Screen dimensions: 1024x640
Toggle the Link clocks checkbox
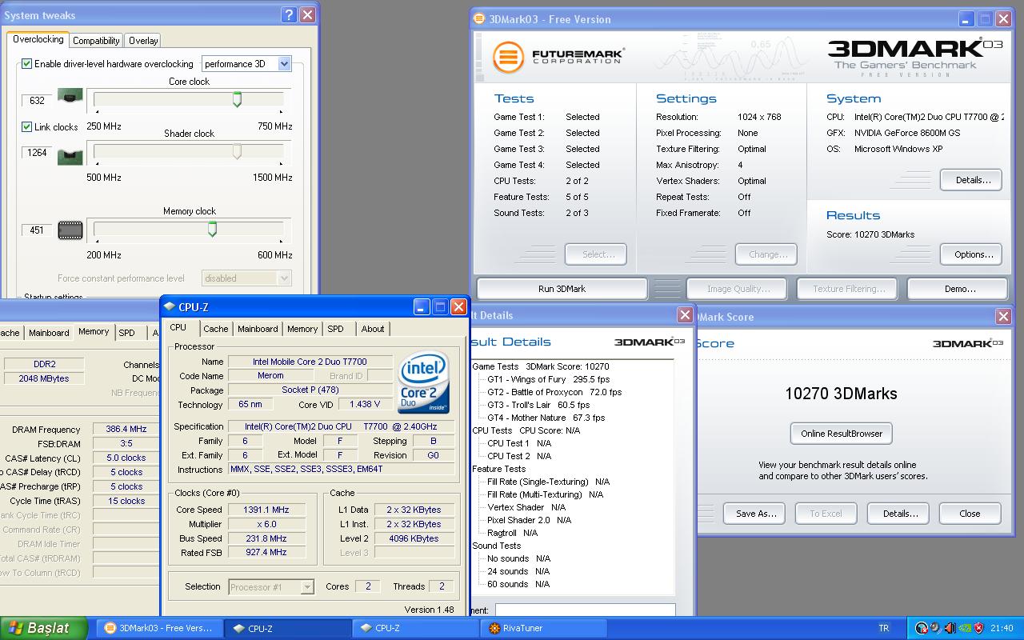click(26, 126)
